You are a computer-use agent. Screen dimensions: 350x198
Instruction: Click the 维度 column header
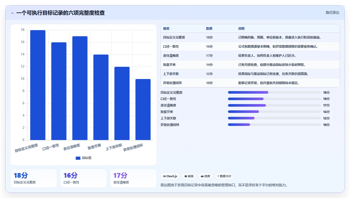coord(166,29)
